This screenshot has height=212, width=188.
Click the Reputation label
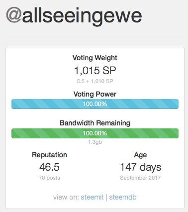click(x=49, y=155)
